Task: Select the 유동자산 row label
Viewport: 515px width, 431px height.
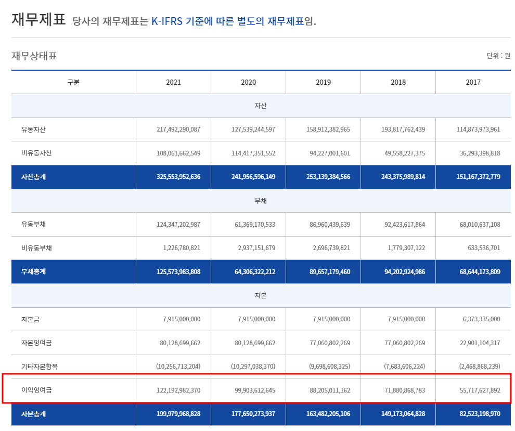Action: [x=33, y=129]
